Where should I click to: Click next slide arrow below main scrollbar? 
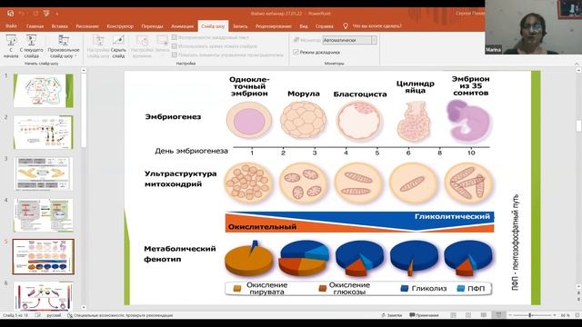point(578,299)
